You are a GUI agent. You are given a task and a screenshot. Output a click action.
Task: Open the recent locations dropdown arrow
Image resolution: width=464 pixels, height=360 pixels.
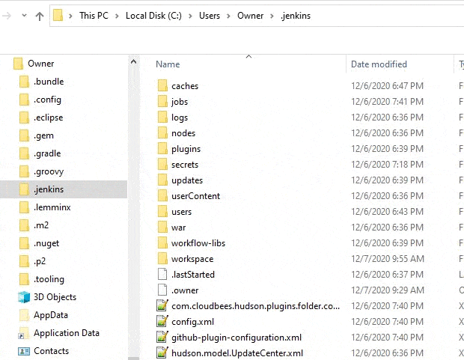24,16
